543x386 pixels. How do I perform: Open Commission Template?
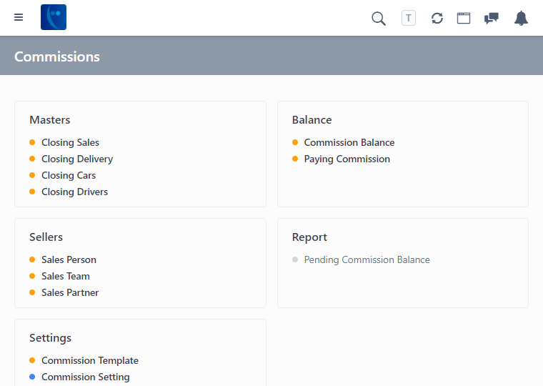coord(90,360)
